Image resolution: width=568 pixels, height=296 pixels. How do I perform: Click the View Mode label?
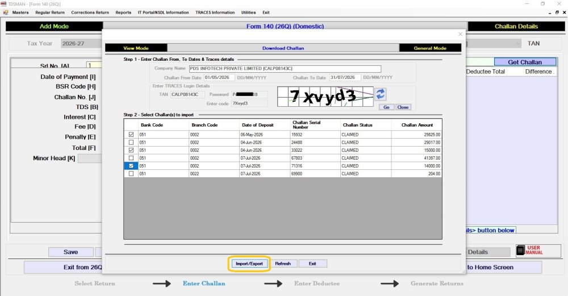tap(136, 48)
